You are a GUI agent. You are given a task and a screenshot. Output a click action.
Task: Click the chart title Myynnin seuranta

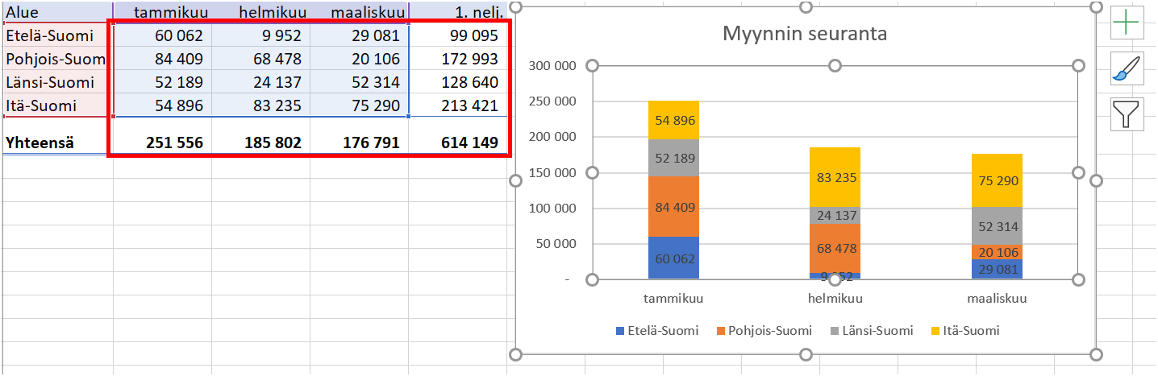tap(805, 34)
